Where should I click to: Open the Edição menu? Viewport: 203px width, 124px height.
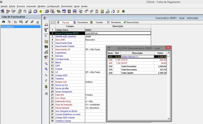[12, 6]
